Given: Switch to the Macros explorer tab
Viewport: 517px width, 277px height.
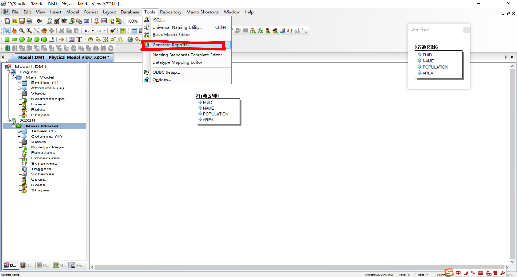Looking at the screenshot, I should point(60,265).
